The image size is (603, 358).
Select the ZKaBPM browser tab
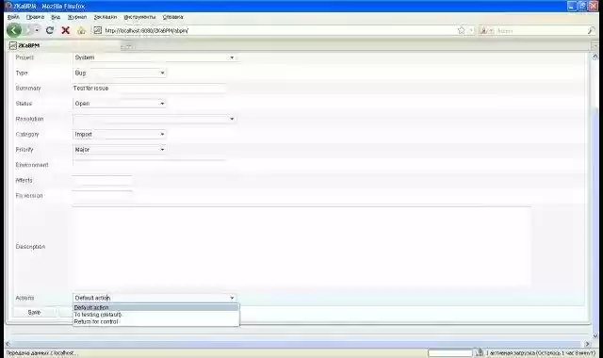pos(63,45)
